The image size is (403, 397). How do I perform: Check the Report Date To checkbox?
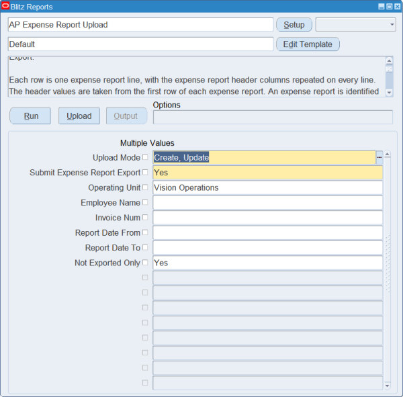coord(145,247)
